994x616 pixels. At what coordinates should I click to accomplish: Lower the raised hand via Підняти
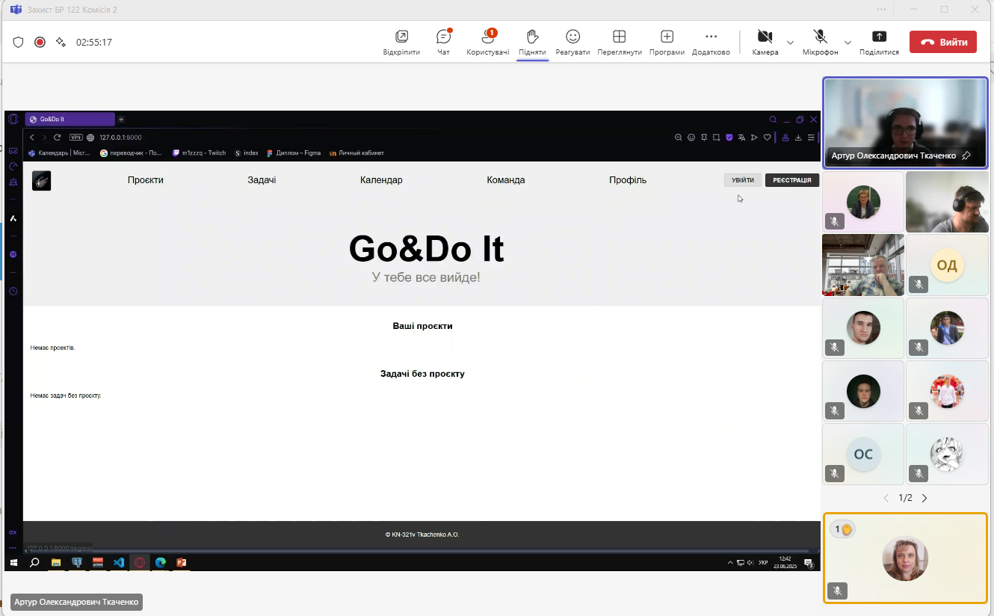coord(532,42)
